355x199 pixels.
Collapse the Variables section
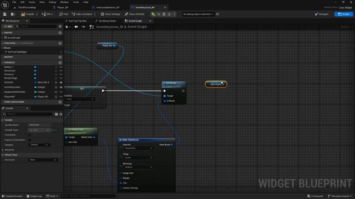tap(3, 62)
